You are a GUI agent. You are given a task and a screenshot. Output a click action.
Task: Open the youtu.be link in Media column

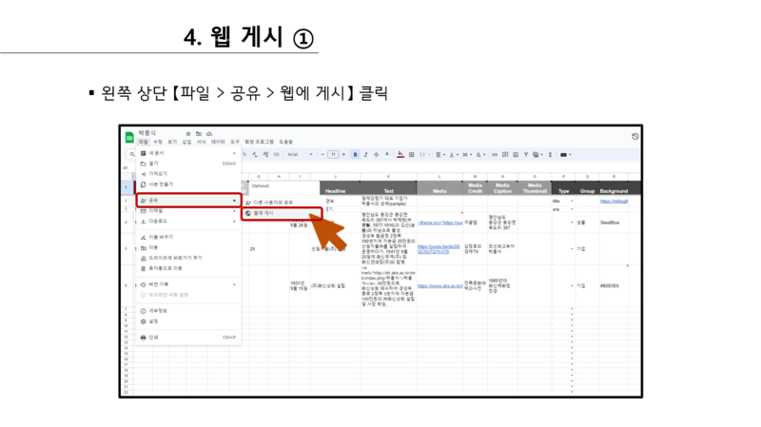(x=439, y=249)
